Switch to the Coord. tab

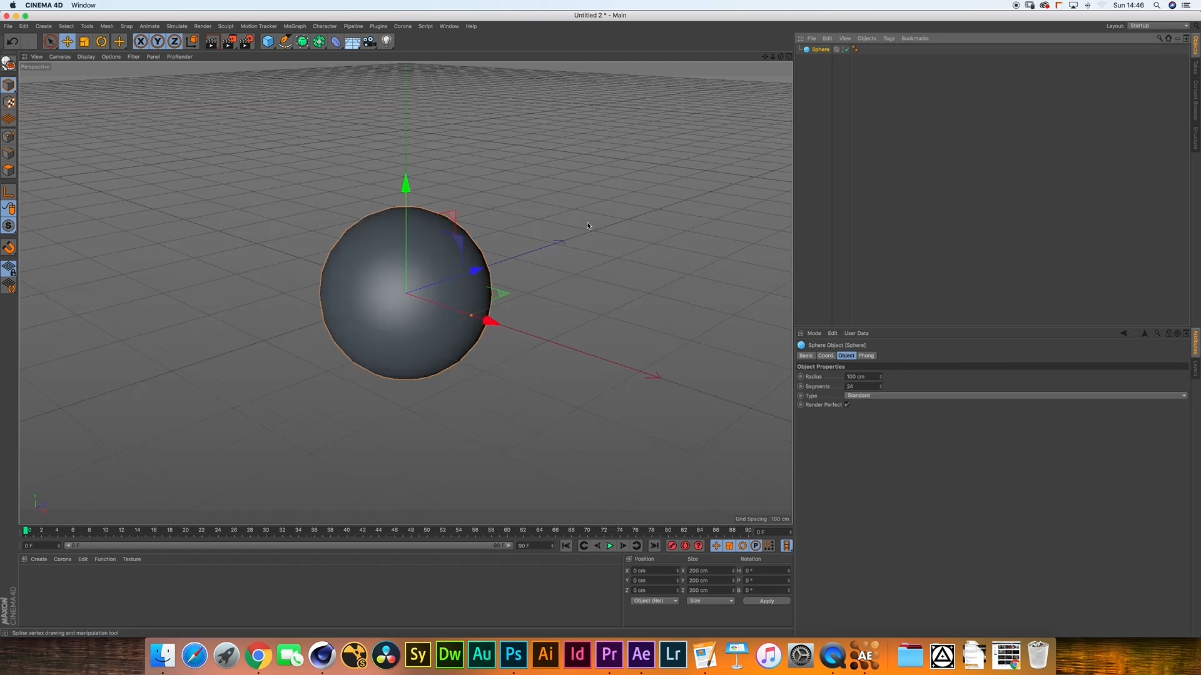click(826, 356)
